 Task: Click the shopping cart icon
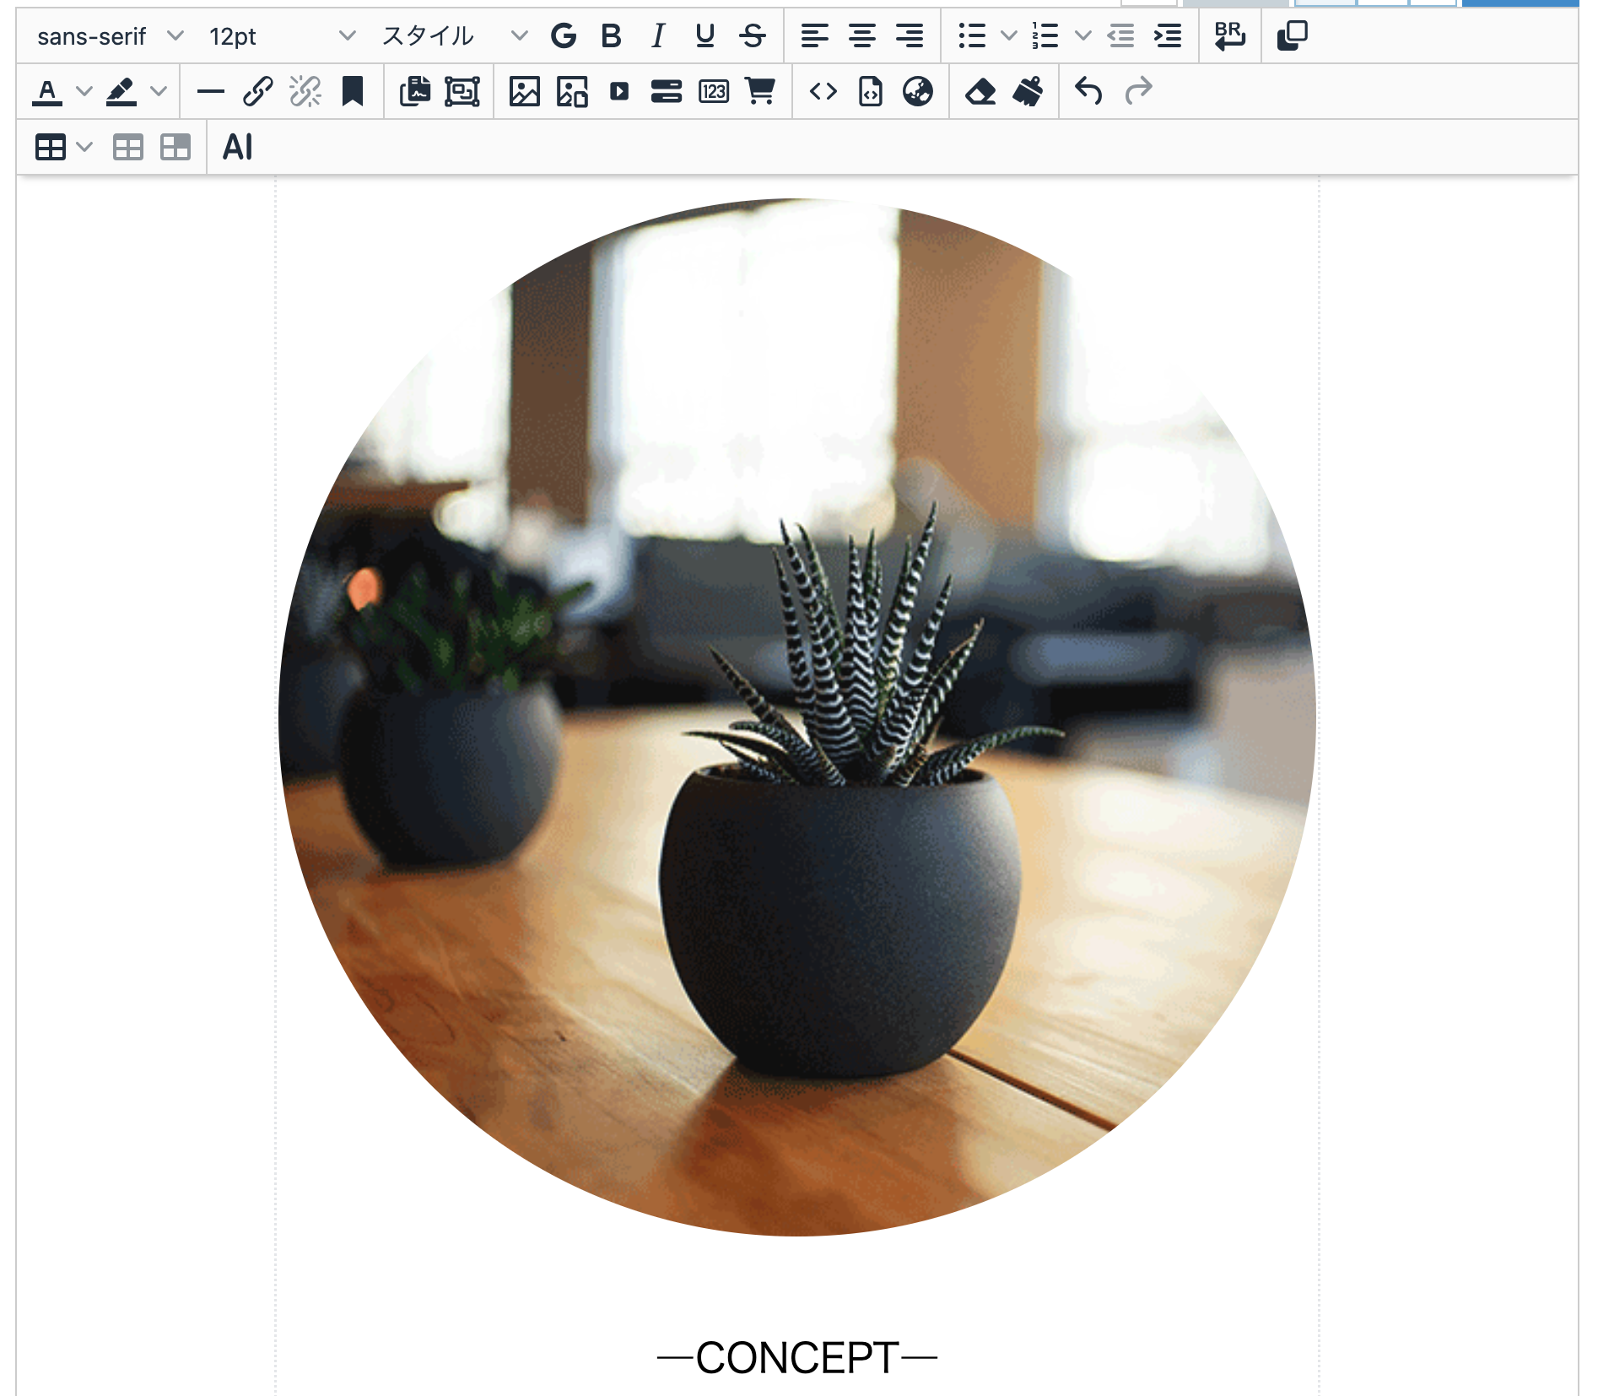[x=760, y=92]
